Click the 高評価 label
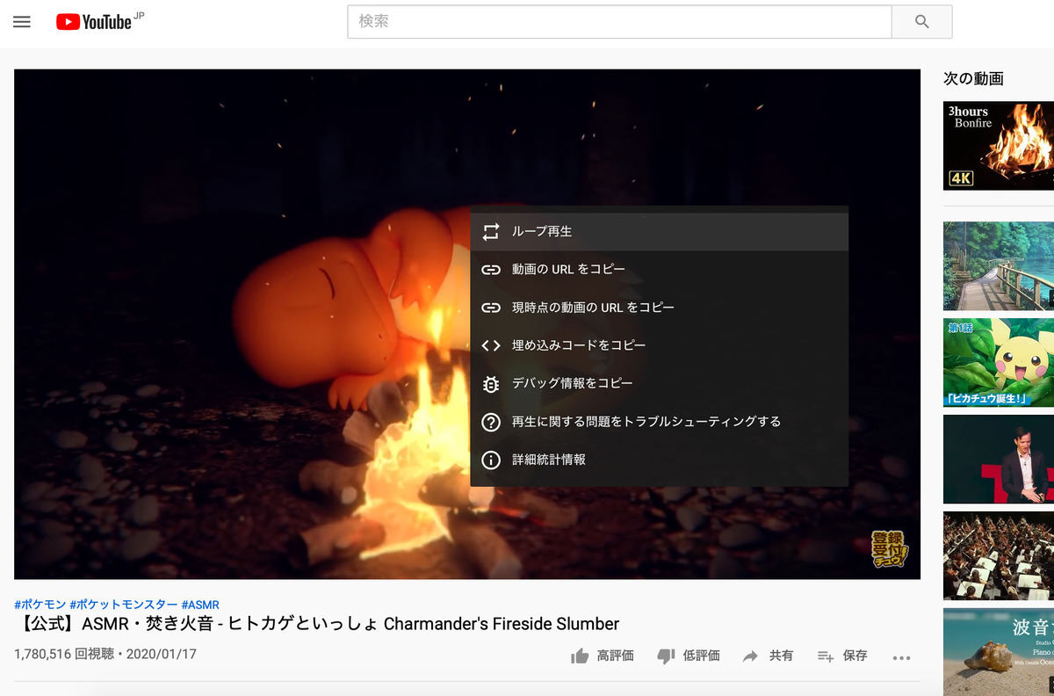Viewport: 1054px width, 696px height. pos(615,656)
